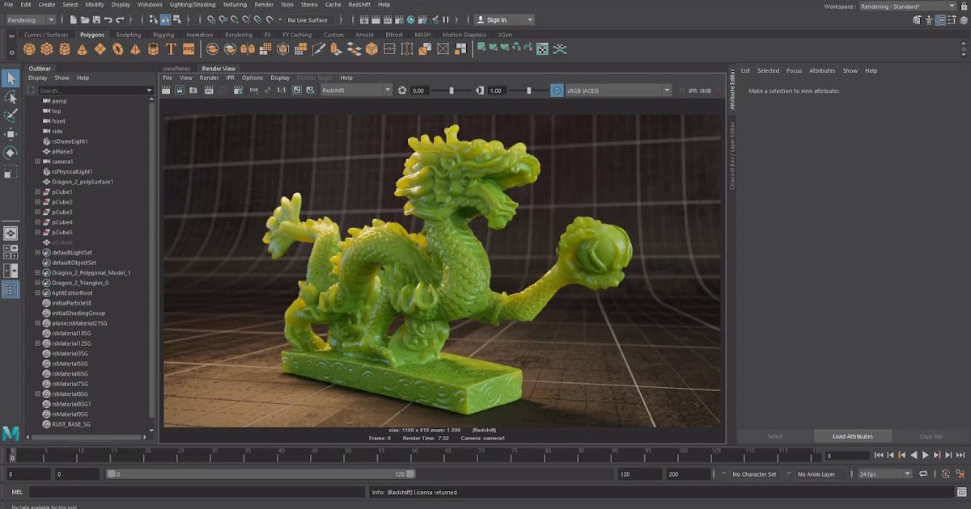The width and height of the screenshot is (971, 509).
Task: Expand the camera1 node in the Outliner
Action: (x=36, y=161)
